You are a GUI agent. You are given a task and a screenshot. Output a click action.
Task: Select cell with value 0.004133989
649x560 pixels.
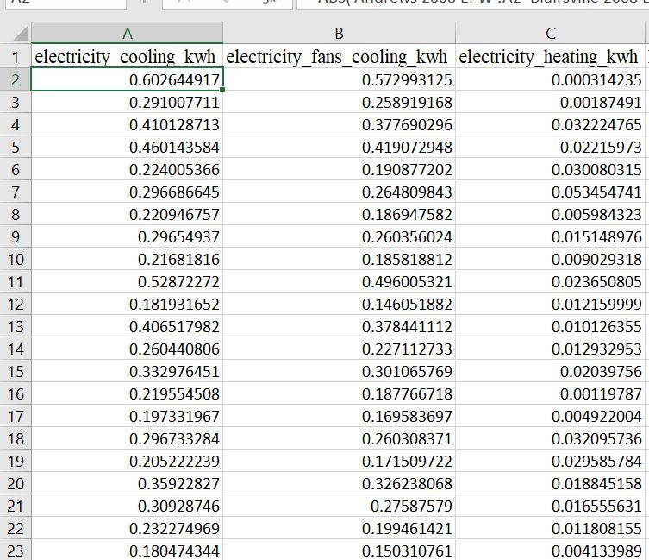coord(551,551)
